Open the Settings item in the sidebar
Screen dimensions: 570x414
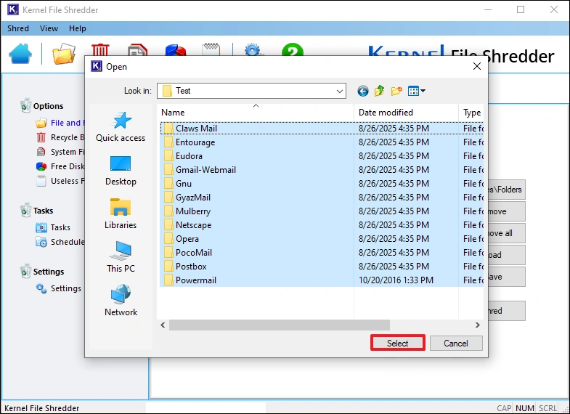[65, 288]
